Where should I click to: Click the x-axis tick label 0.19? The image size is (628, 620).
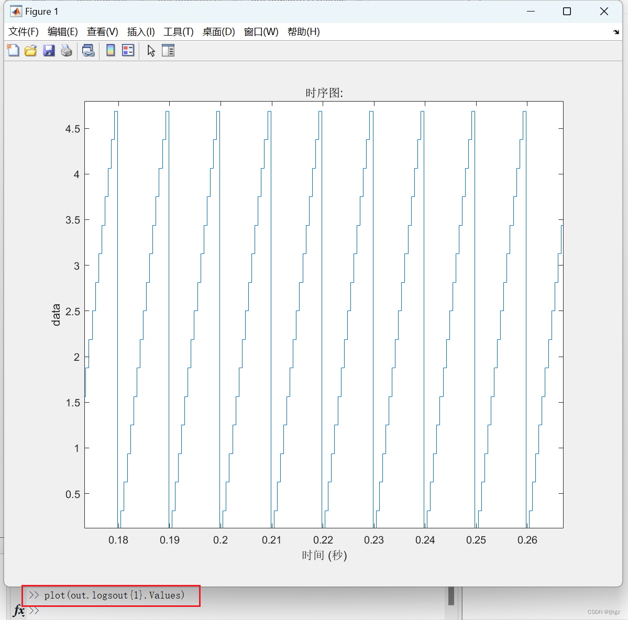(169, 540)
